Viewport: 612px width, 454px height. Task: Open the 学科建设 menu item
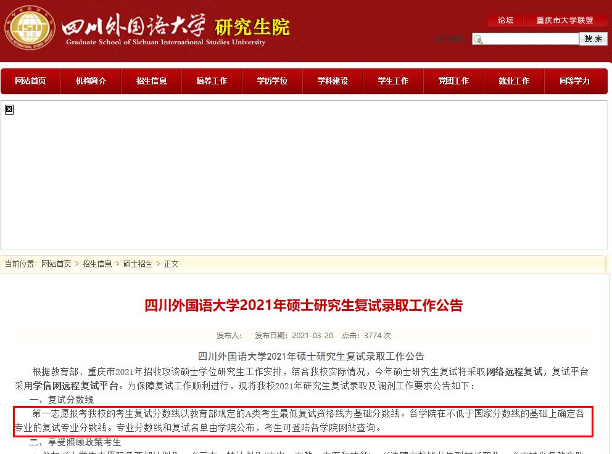(333, 81)
